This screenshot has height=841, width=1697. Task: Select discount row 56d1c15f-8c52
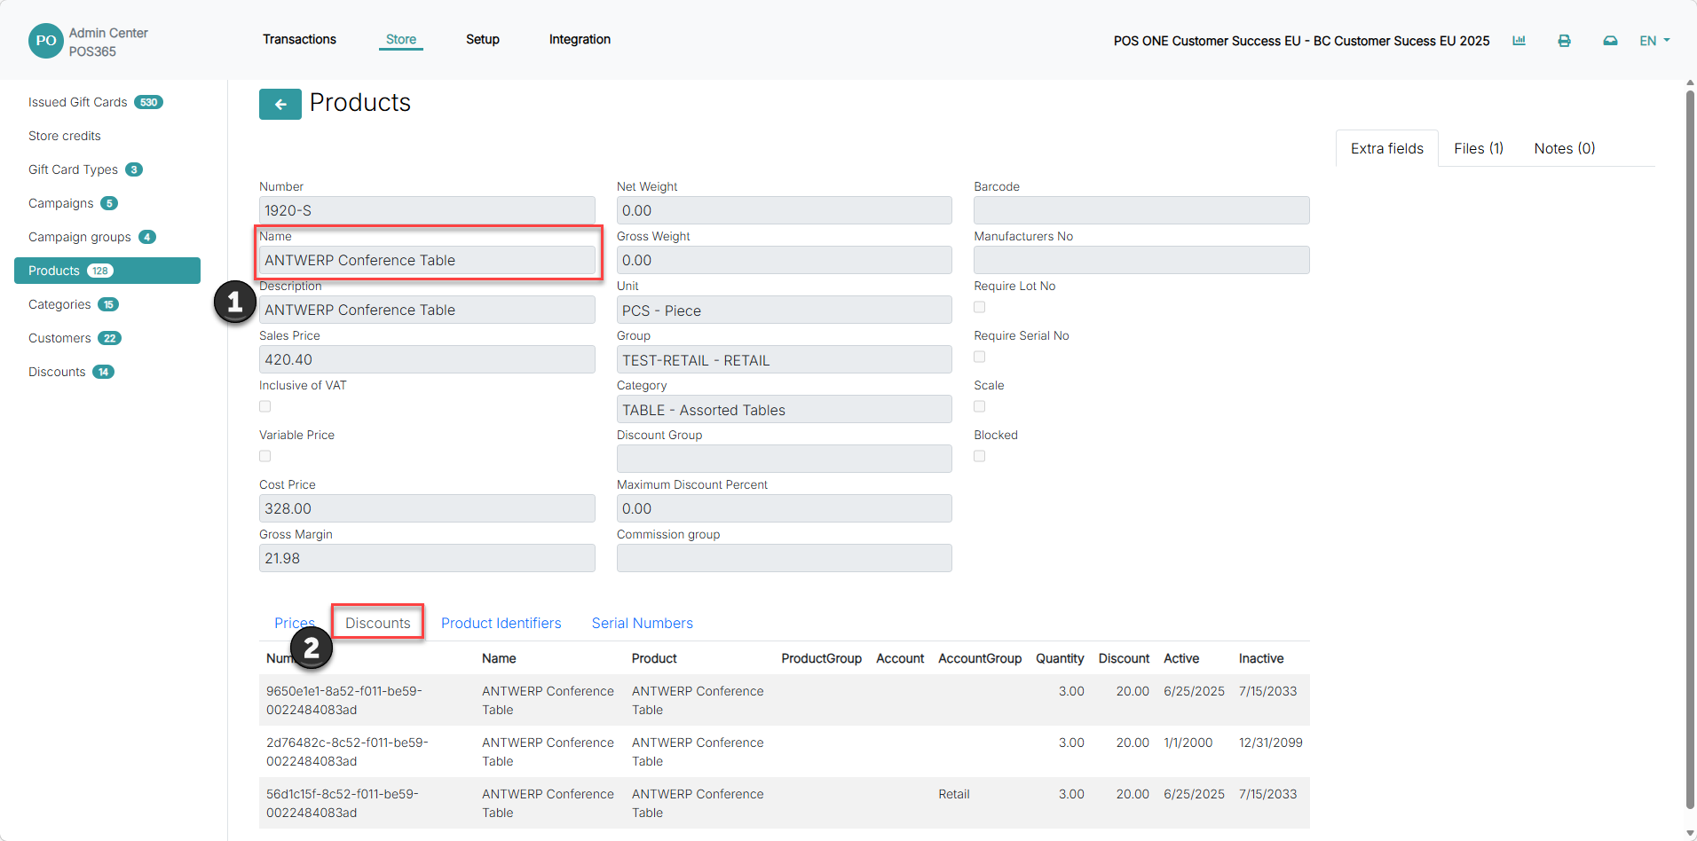click(785, 803)
